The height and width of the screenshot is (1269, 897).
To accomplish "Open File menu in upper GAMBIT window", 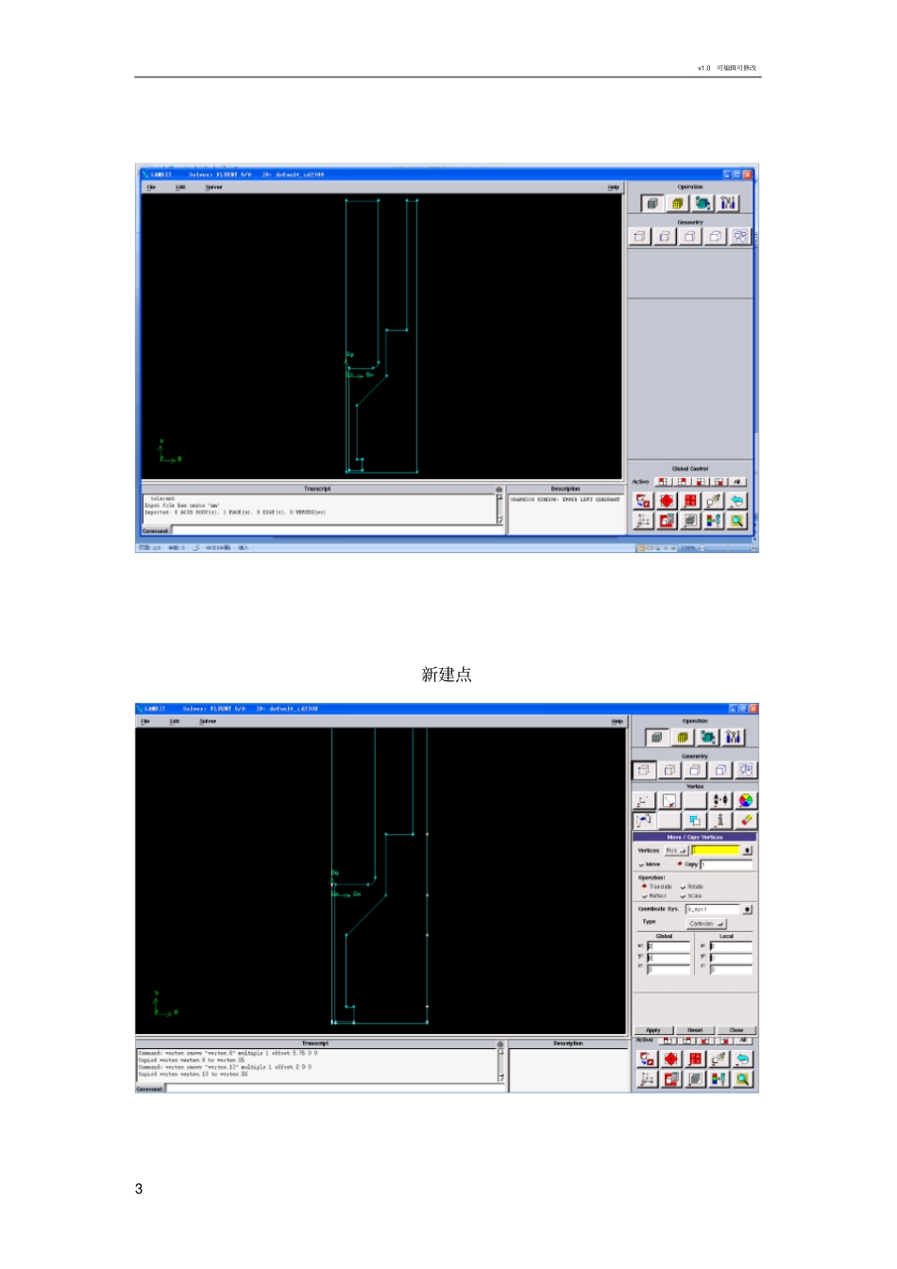I will click(x=151, y=187).
